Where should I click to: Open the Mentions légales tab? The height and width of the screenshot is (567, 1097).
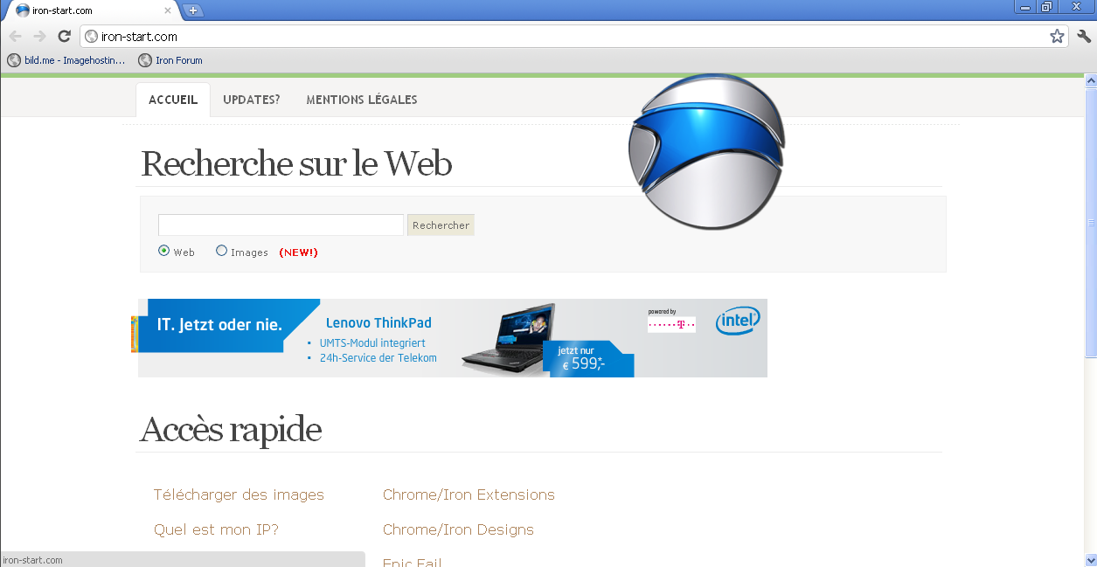point(362,100)
